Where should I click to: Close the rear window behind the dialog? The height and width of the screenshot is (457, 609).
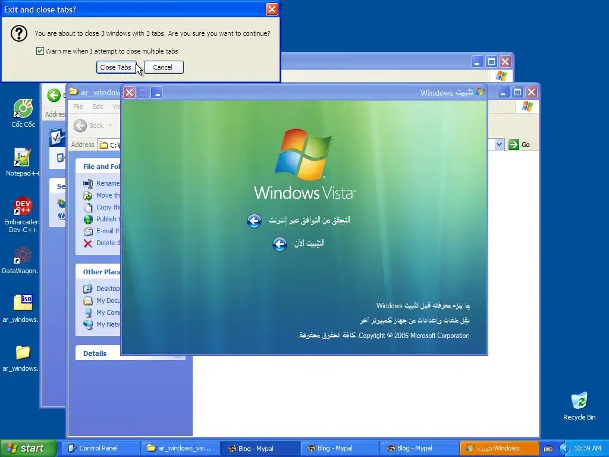coord(505,62)
